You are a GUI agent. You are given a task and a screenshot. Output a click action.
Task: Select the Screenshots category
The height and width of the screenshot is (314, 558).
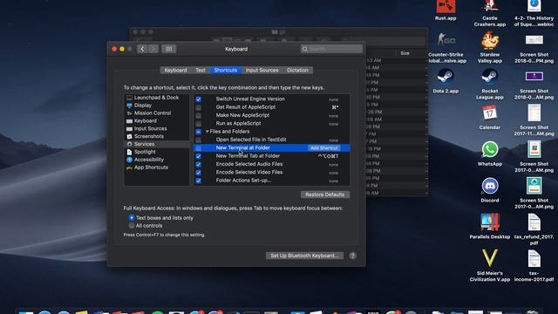[x=149, y=136]
